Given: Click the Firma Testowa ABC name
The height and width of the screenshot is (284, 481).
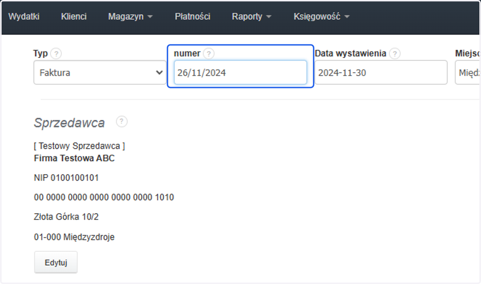Looking at the screenshot, I should pos(74,158).
